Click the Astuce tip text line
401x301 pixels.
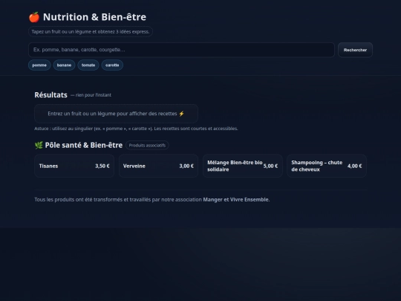point(136,129)
